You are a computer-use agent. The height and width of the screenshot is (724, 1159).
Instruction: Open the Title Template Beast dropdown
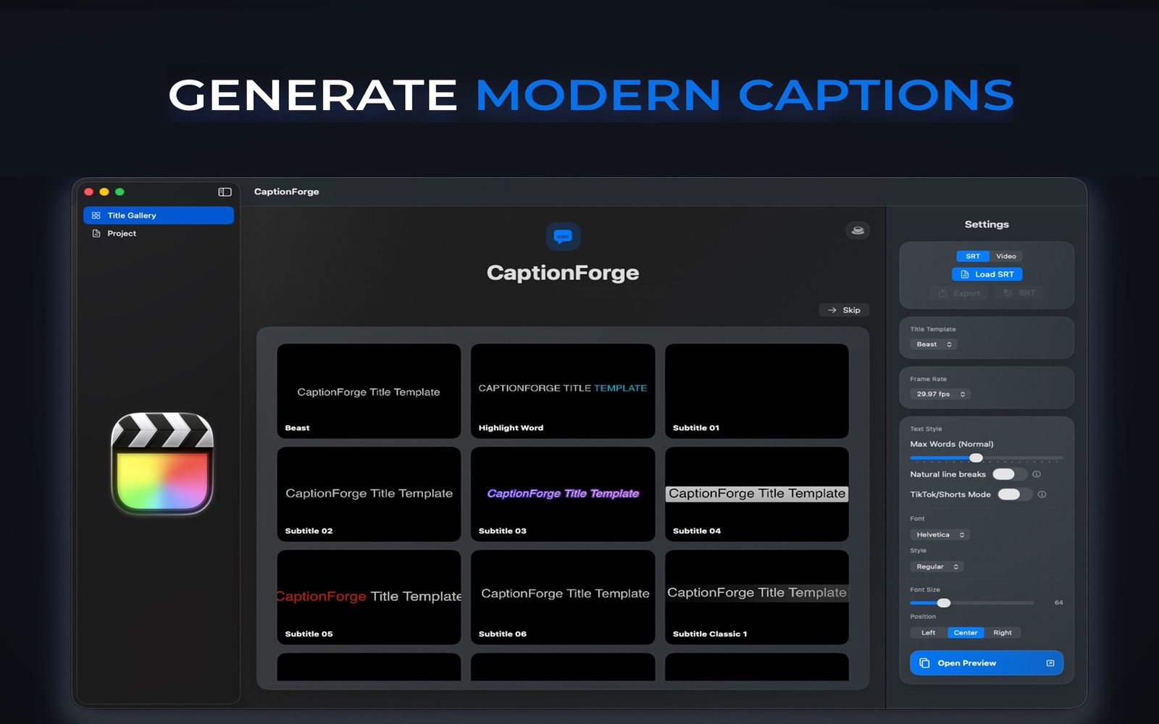click(934, 345)
